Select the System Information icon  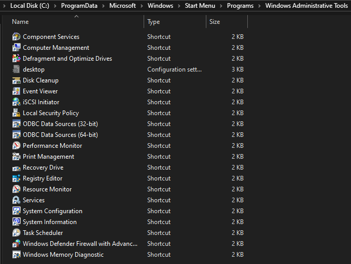tap(17, 222)
